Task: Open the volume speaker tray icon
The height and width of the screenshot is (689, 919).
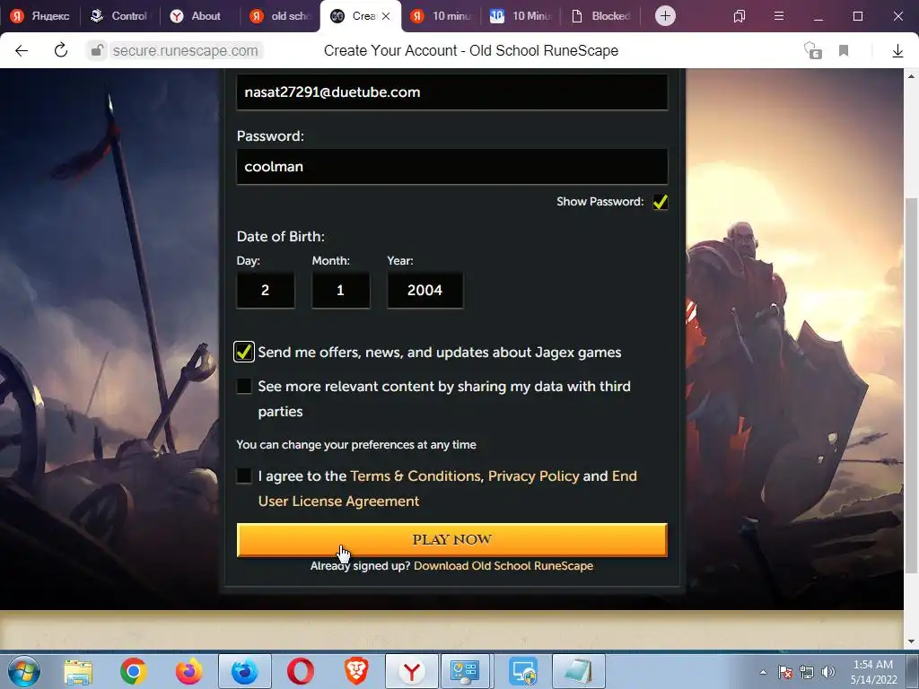Action: click(827, 672)
